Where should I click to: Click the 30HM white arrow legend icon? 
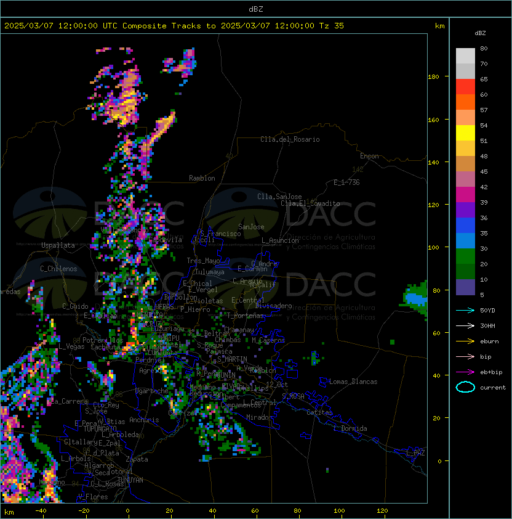(x=465, y=326)
